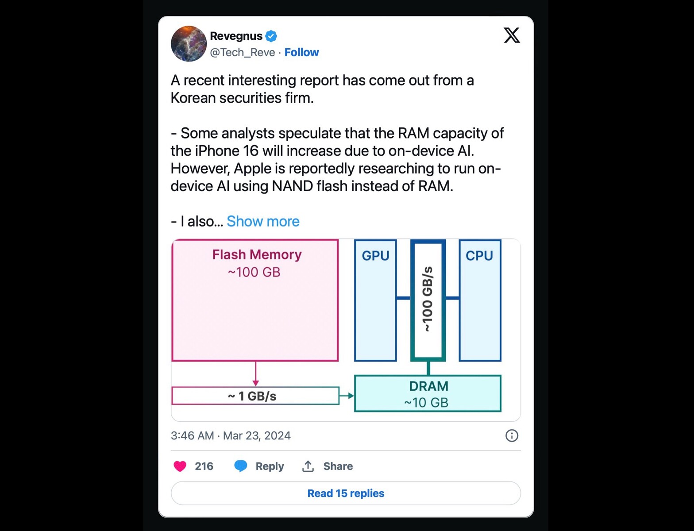Click the share upload-arrow icon
The width and height of the screenshot is (694, 531).
[x=308, y=466]
